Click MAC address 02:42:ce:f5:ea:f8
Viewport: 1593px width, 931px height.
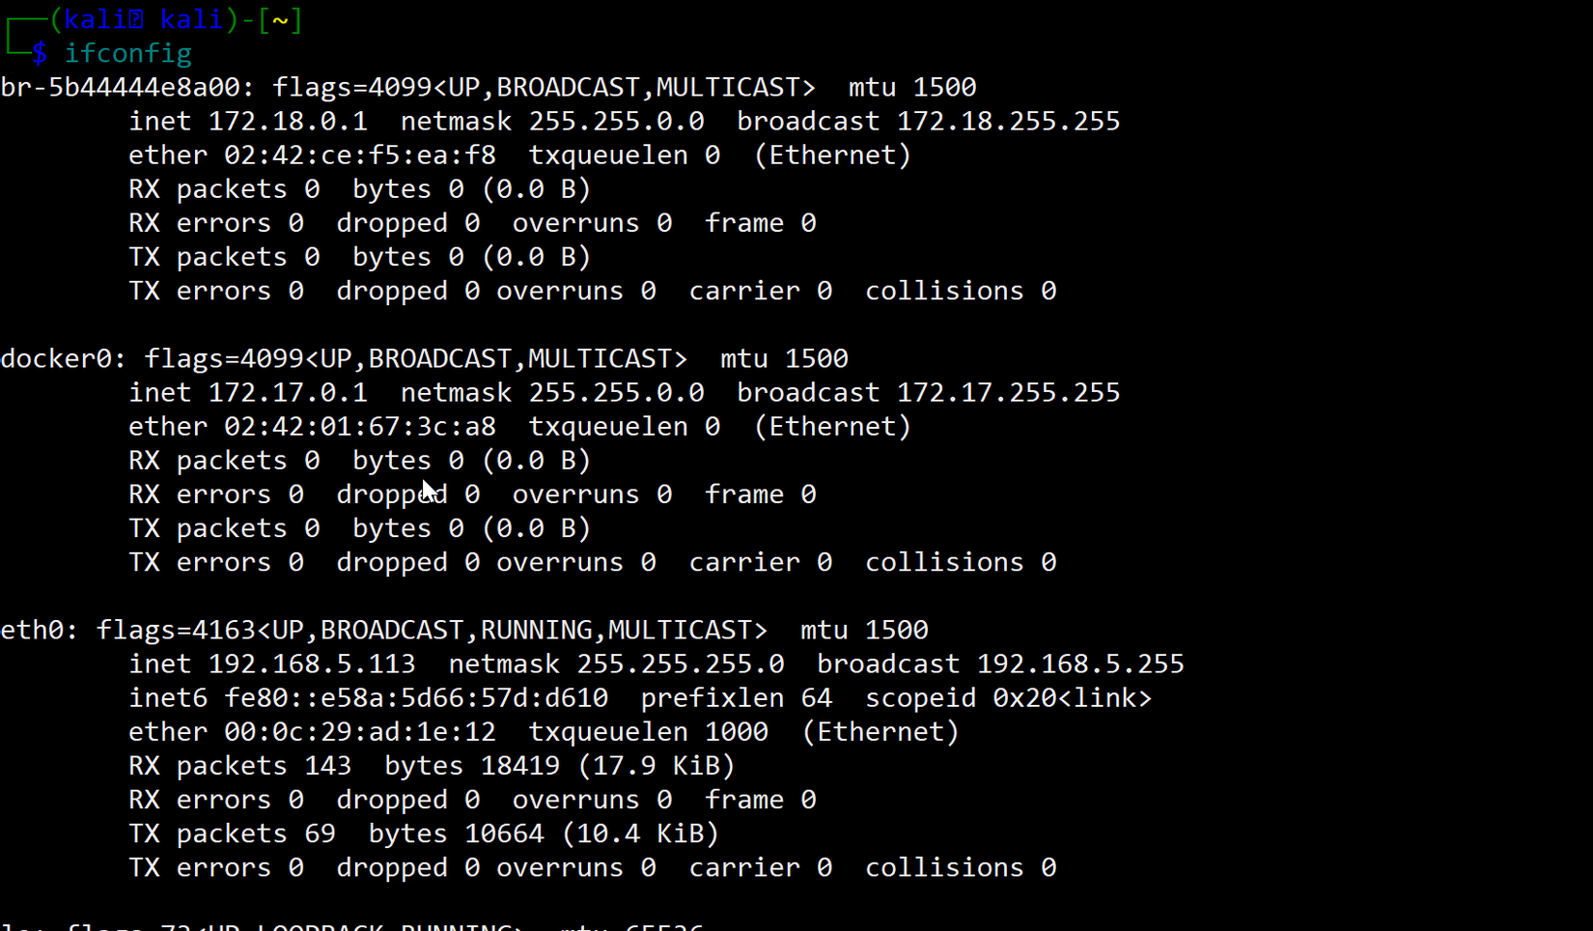pos(359,155)
